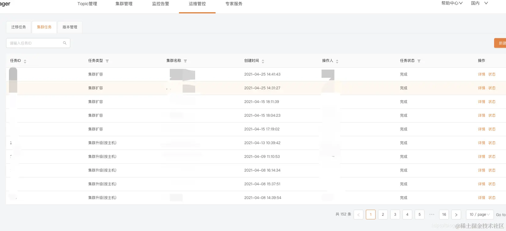
Task: Open 详情 for task created 14:31:27
Action: (x=482, y=88)
